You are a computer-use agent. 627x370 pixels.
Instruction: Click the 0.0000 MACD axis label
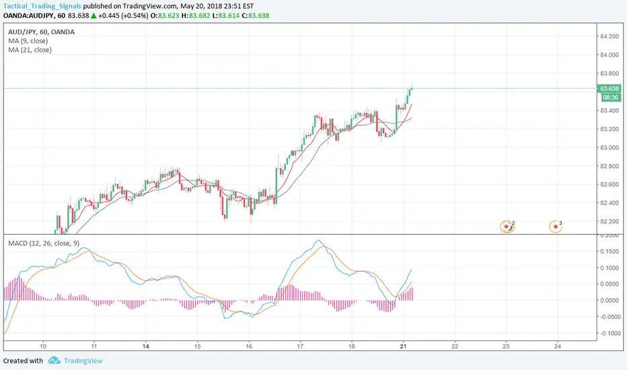pyautogui.click(x=611, y=301)
